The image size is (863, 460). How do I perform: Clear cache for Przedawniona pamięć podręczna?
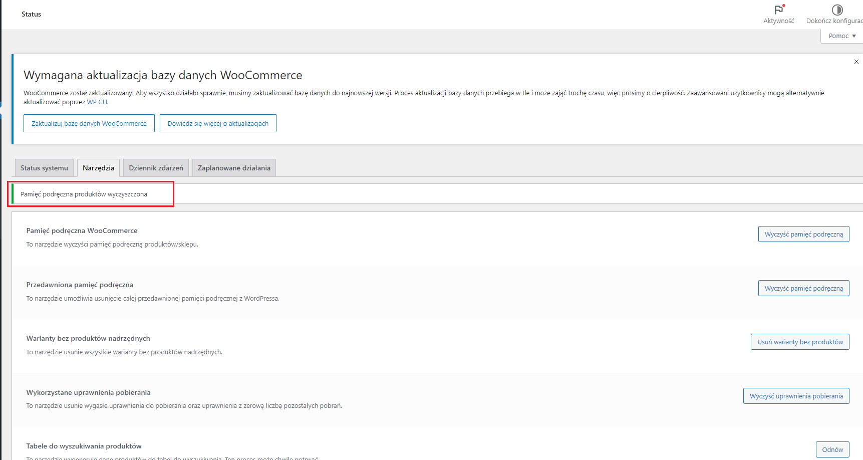pyautogui.click(x=803, y=288)
